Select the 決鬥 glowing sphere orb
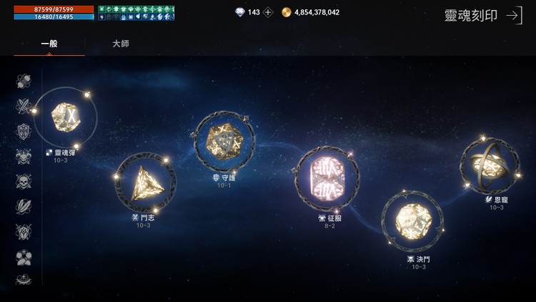Image resolution: width=536 pixels, height=302 pixels. coord(412,222)
